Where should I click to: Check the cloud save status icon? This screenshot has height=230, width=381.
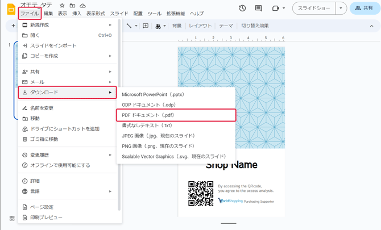[x=82, y=6]
